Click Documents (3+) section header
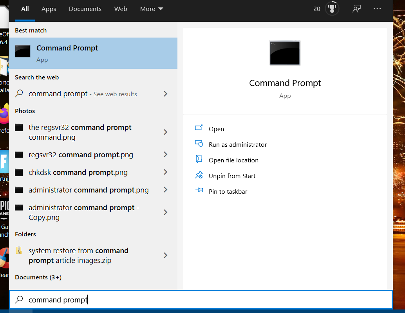Screen dimensions: 405x313 pyautogui.click(x=38, y=277)
